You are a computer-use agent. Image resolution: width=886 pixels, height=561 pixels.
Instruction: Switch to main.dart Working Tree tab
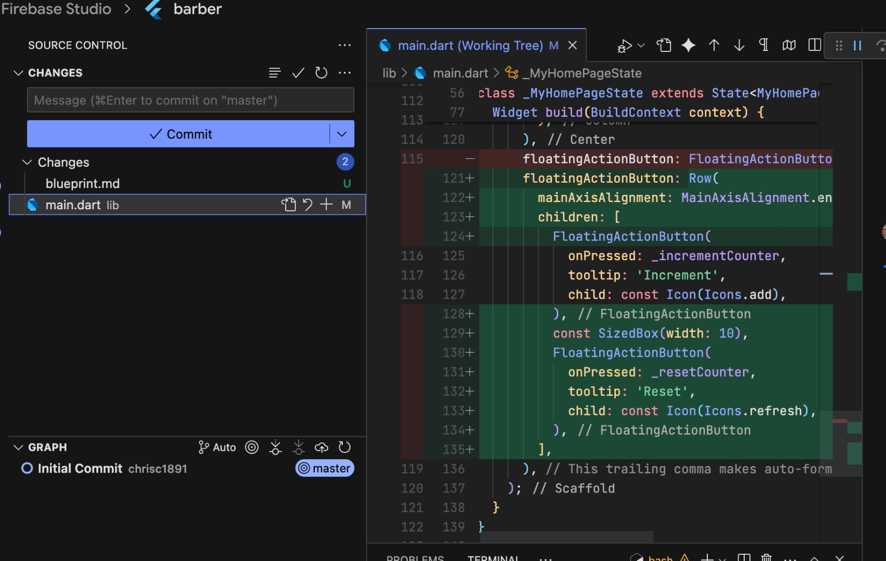469,46
